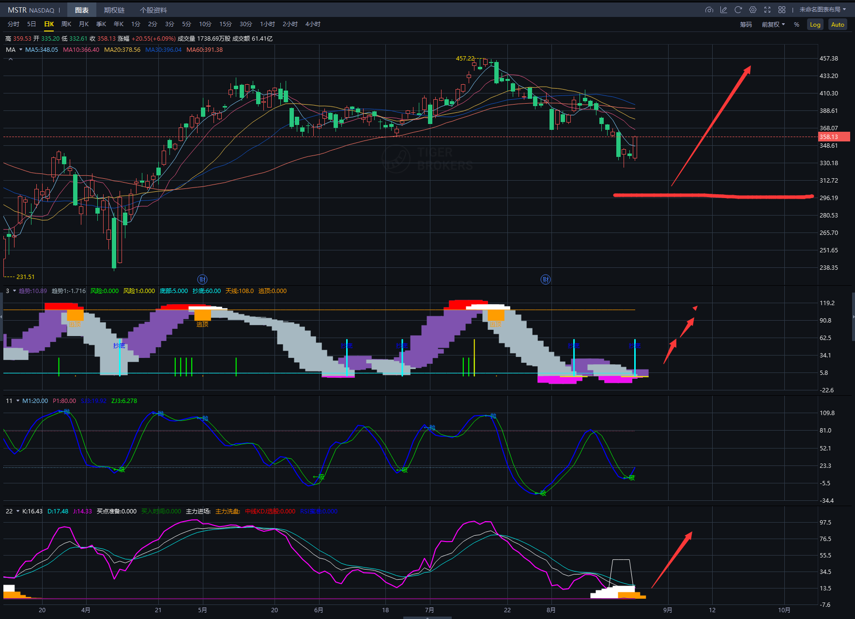
Task: Open the 前复权 price adjustment dropdown
Action: pyautogui.click(x=773, y=25)
